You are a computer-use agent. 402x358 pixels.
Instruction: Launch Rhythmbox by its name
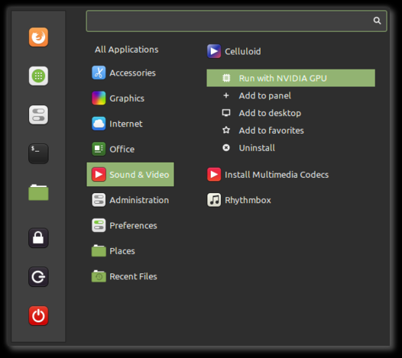click(248, 200)
